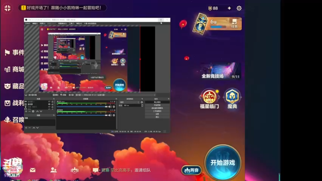
Task: Open the transition type dropdown in OBS
Action: coord(129,102)
